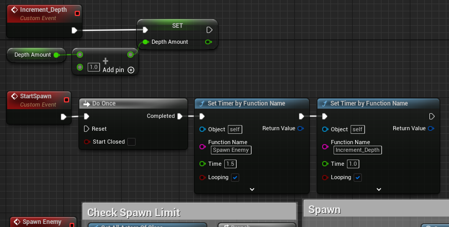The width and height of the screenshot is (449, 227).
Task: Click the Function Name pin for Increment_Depth
Action: pyautogui.click(x=325, y=147)
